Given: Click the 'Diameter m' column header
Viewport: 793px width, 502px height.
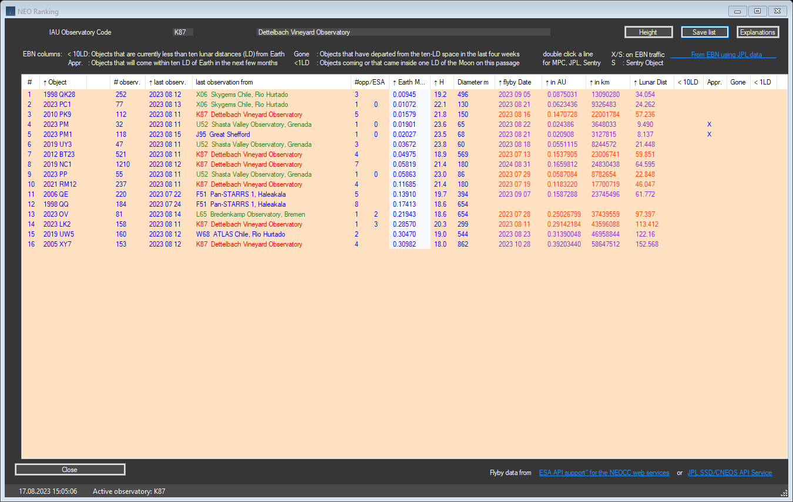Looking at the screenshot, I should [x=475, y=82].
